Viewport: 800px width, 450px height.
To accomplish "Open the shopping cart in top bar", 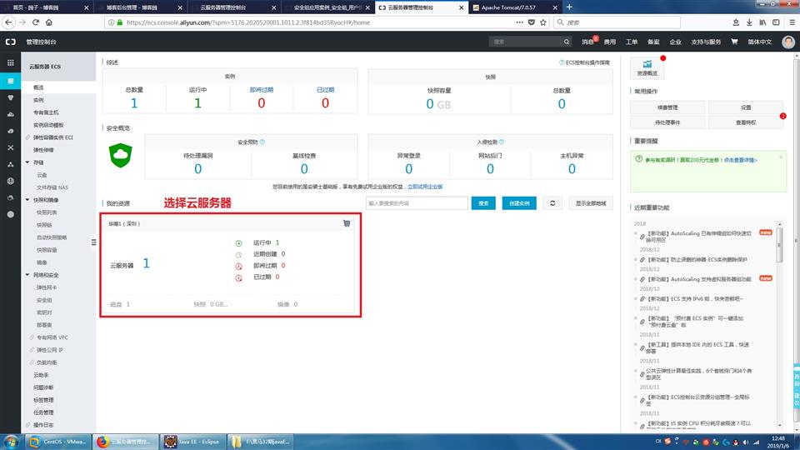I will pos(734,42).
